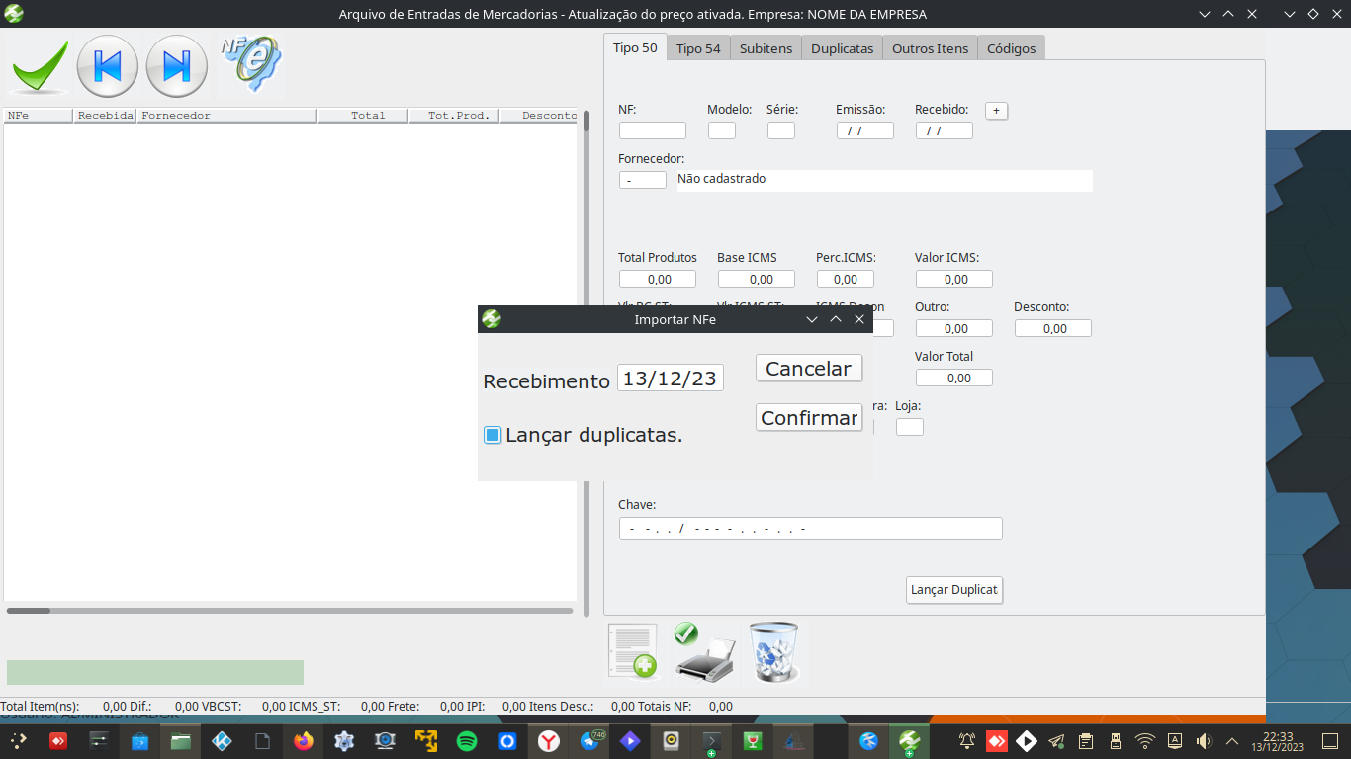Viewport: 1351px width, 759px height.
Task: Open the terminal icon in the taskbar
Action: pos(710,740)
